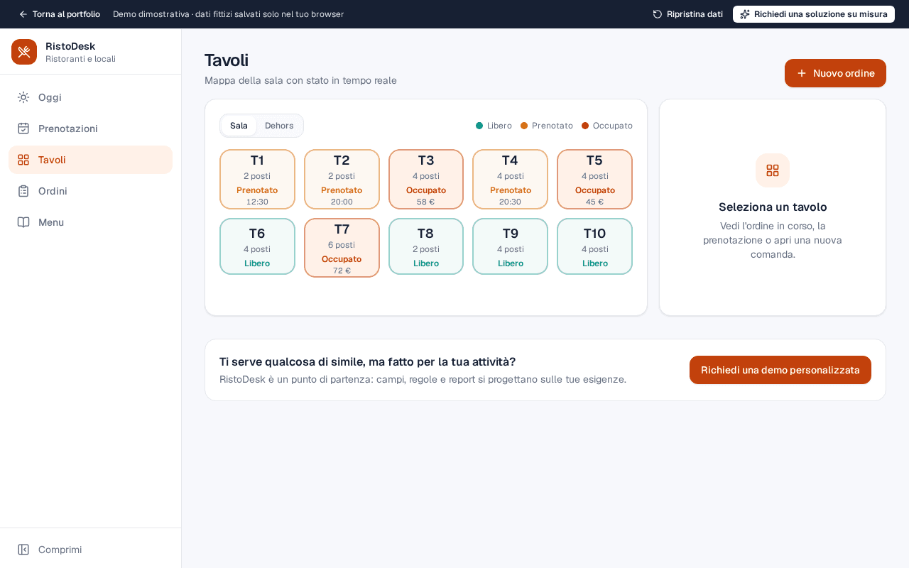Click the RistoDesk fork-and-knife logo icon

[24, 52]
